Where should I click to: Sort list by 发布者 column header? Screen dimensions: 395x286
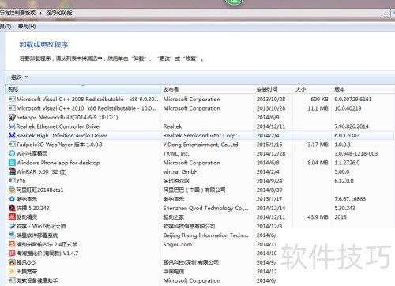tap(207, 89)
